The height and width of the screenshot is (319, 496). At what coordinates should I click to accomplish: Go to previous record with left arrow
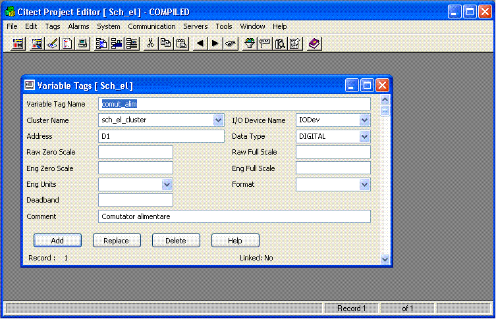(x=200, y=43)
